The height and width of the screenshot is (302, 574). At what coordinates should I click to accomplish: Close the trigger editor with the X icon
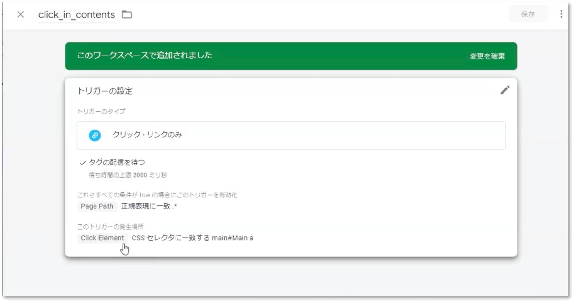[20, 14]
